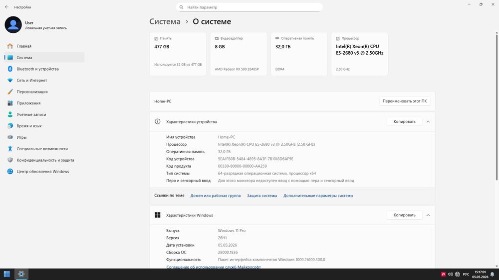Screen dimensions: 499x280
Task: Copy Windows specs with Копировать button
Action: 405,215
